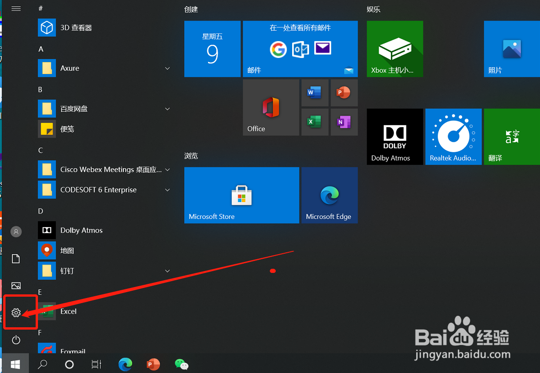Open WeChat from the taskbar

click(182, 364)
